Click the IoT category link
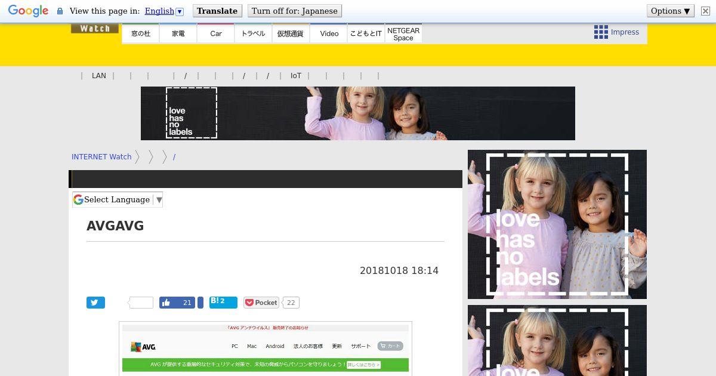 pyautogui.click(x=296, y=76)
